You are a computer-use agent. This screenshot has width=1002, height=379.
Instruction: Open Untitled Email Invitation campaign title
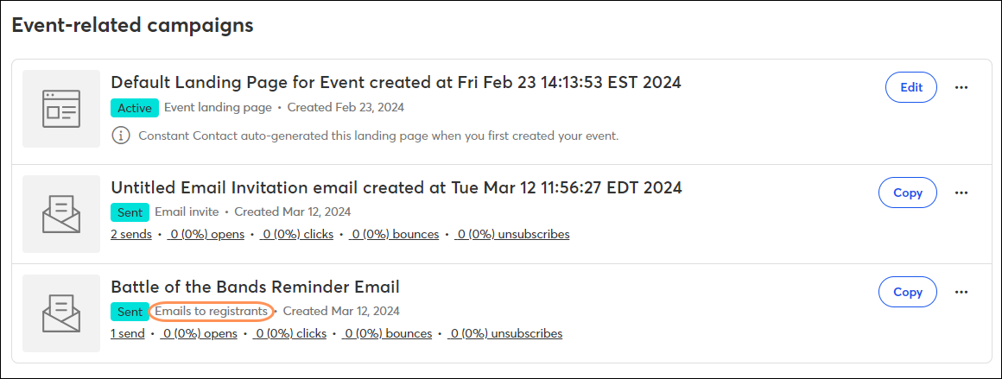coord(396,187)
